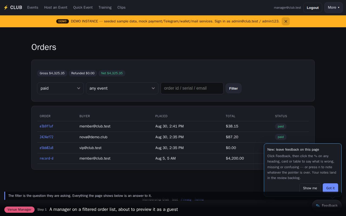Open Quick Event from navigation
The image size is (346, 216).
pos(83,8)
